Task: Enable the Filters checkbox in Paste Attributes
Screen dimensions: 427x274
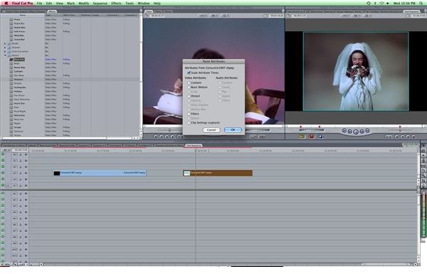Action: [189, 114]
